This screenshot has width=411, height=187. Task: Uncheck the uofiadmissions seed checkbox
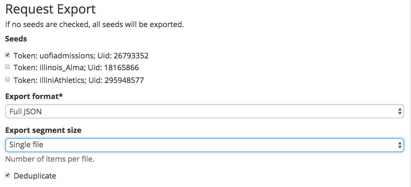pyautogui.click(x=7, y=55)
